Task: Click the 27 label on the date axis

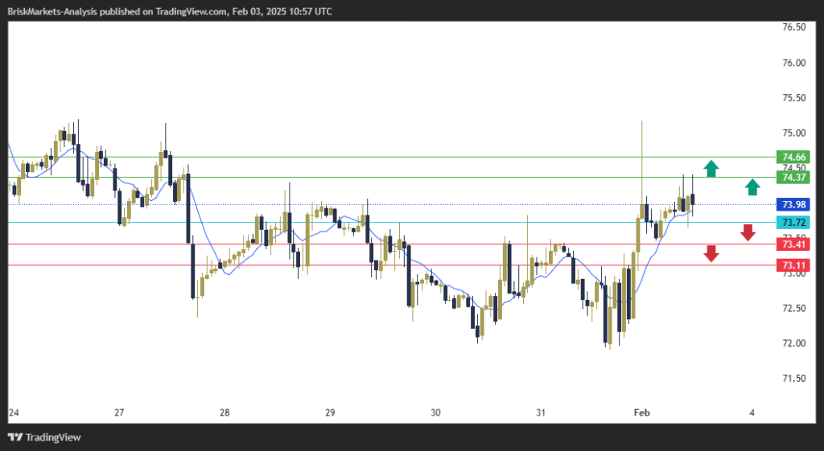Action: tap(119, 413)
